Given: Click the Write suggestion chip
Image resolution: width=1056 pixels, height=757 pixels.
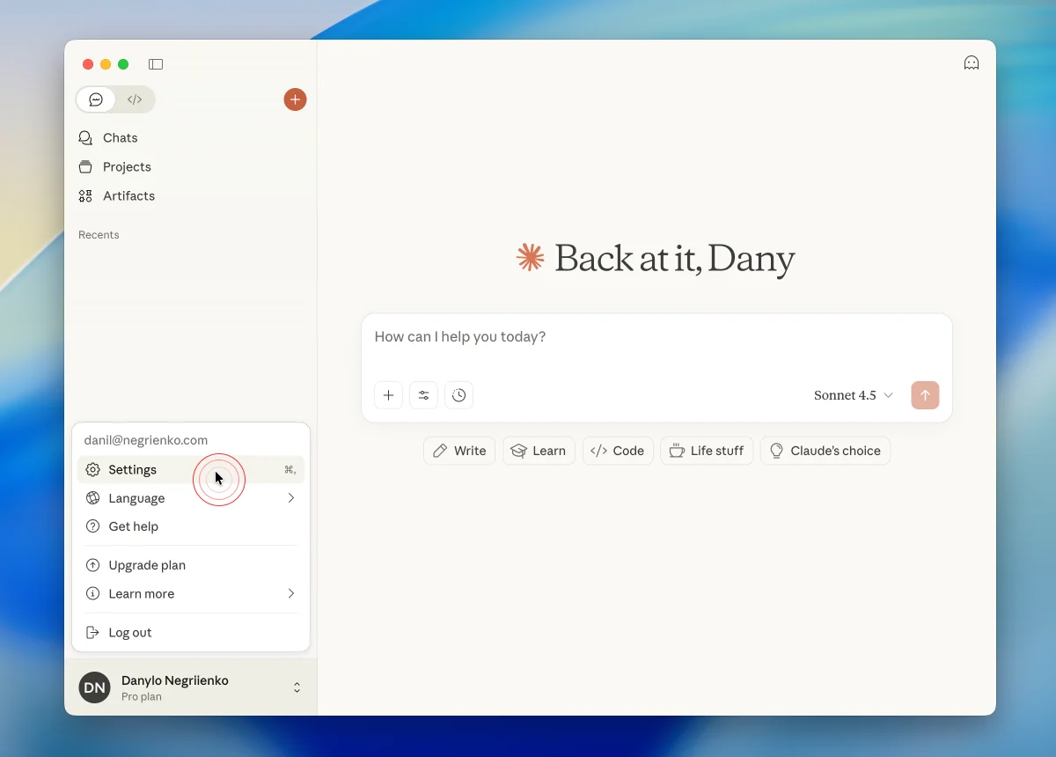Looking at the screenshot, I should pyautogui.click(x=459, y=451).
